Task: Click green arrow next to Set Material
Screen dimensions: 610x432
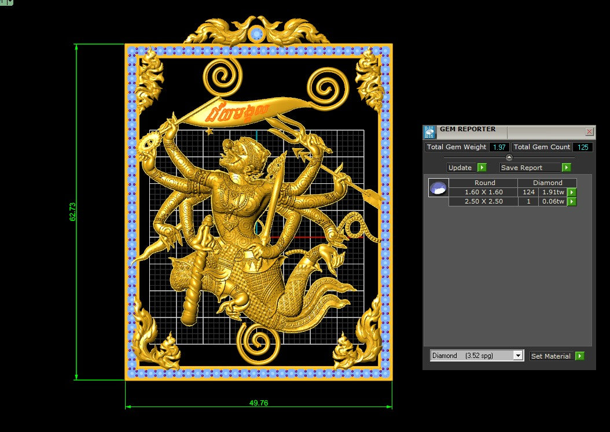Action: [580, 356]
